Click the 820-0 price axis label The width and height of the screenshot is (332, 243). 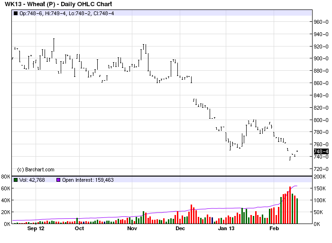click(321, 108)
